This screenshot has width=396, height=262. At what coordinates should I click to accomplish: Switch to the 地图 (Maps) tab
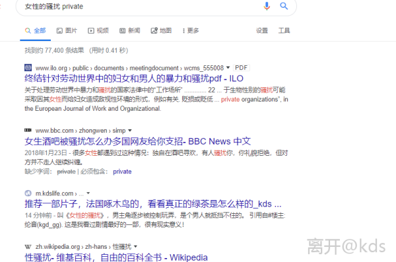point(161,31)
